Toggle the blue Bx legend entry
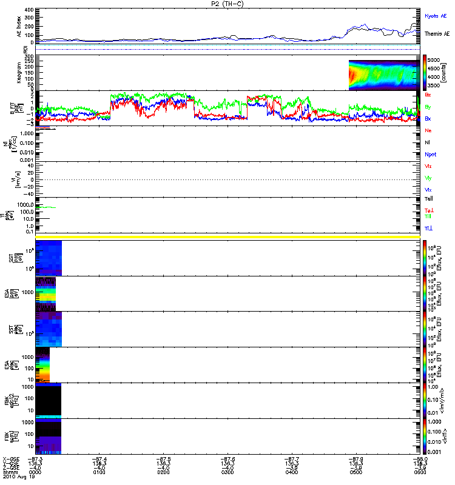This screenshot has height=485, width=455. pyautogui.click(x=428, y=119)
